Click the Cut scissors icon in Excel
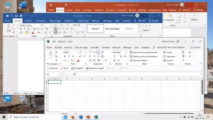The image size is (213, 120). (x=56, y=52)
